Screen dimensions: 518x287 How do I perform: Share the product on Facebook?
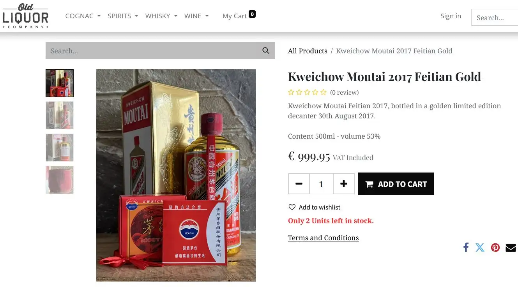pos(466,247)
